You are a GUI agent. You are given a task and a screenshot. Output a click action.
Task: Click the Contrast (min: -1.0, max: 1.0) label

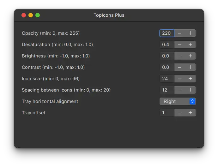[x=53, y=67]
